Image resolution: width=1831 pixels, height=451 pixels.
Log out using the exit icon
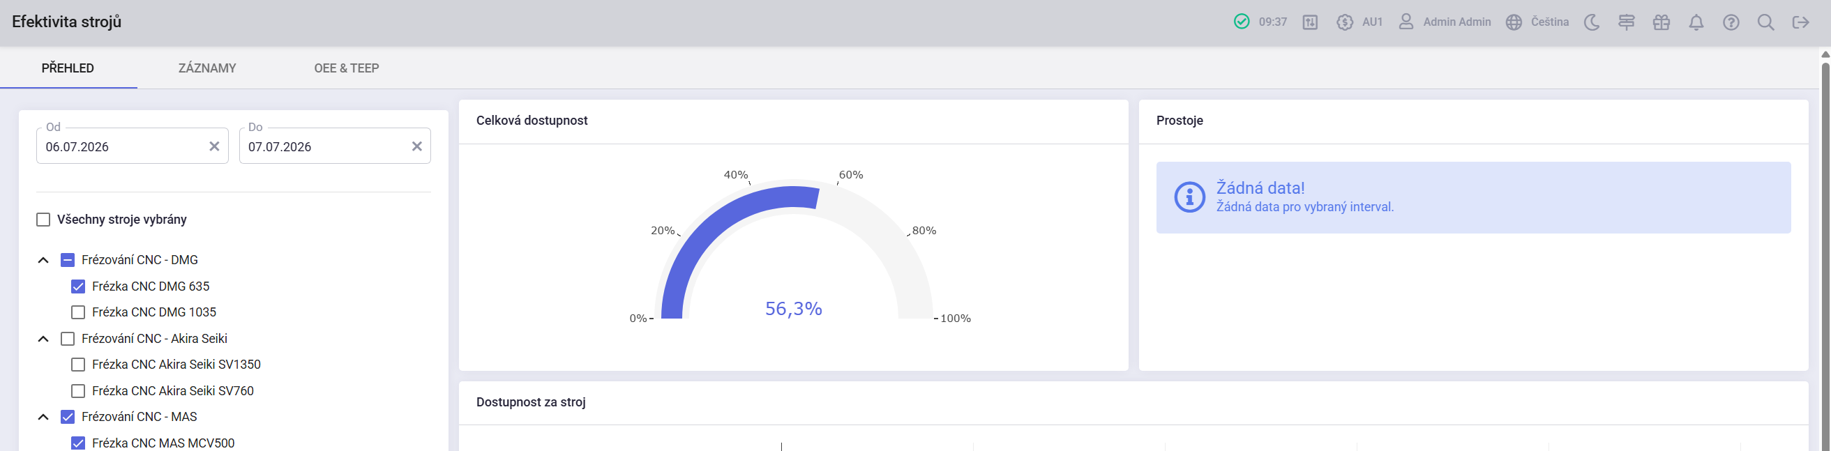[x=1800, y=22]
